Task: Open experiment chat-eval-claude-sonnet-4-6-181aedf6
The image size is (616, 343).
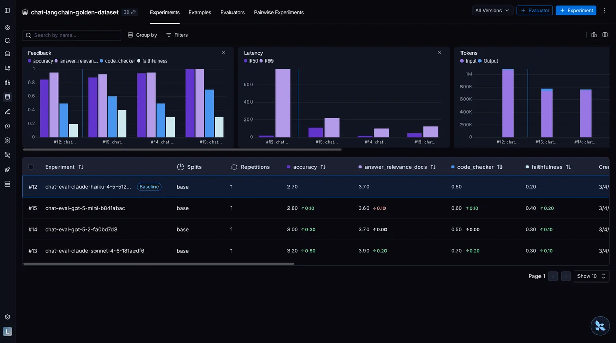Action: click(x=94, y=251)
